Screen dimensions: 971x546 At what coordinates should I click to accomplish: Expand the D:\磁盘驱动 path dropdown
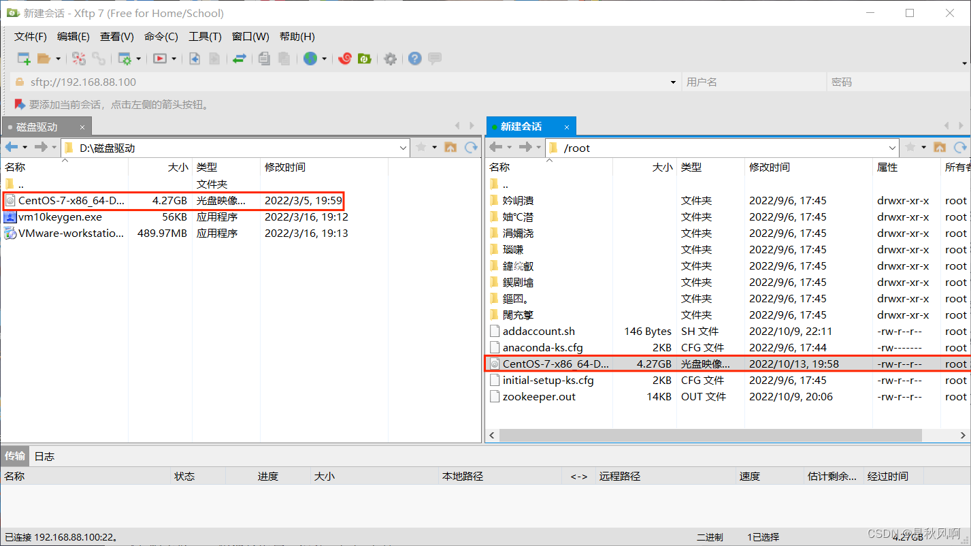point(403,147)
